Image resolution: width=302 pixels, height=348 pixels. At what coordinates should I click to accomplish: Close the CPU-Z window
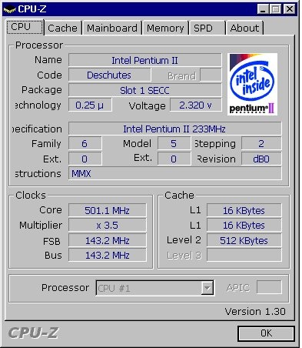(x=290, y=9)
